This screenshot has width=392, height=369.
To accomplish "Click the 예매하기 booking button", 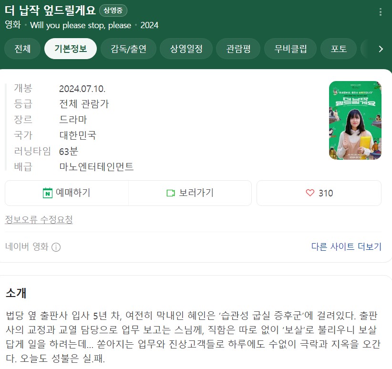I will point(67,193).
